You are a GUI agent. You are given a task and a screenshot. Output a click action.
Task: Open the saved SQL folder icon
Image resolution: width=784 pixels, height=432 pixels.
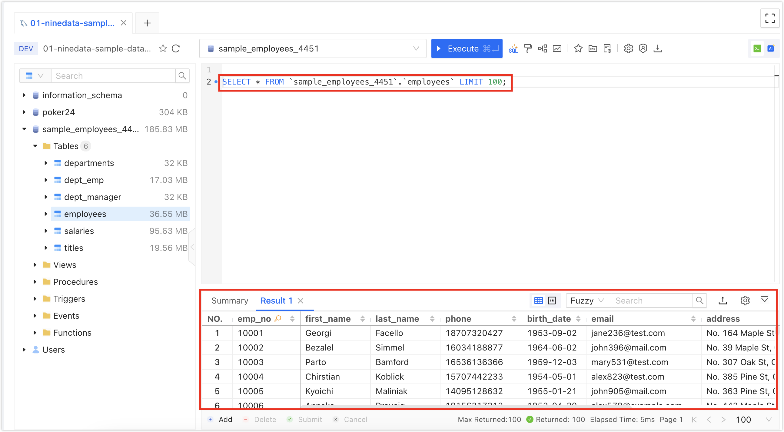pos(593,48)
